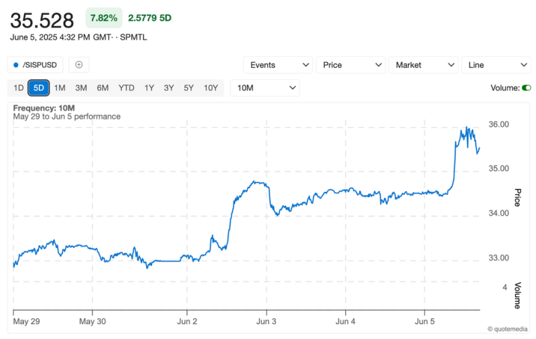Click the blue dot beside /SISPUSD
536x339 pixels.
[x=15, y=65]
